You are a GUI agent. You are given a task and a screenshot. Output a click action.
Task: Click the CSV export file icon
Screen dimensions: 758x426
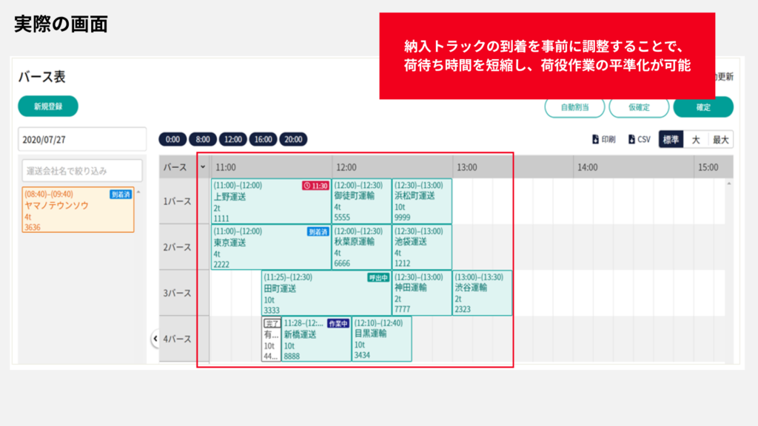click(x=631, y=139)
